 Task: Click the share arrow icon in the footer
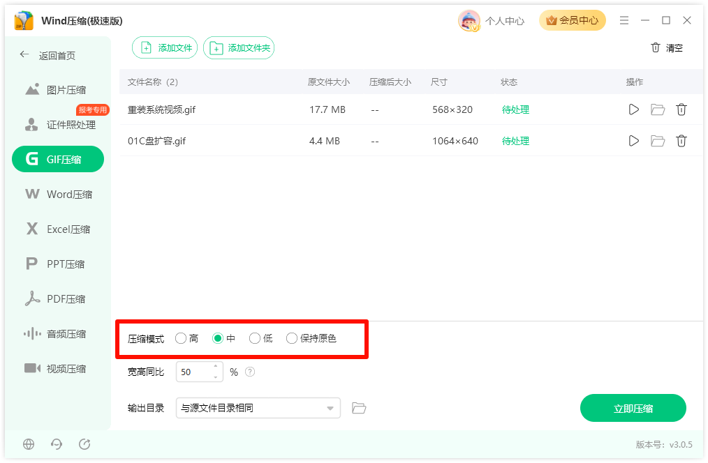[x=84, y=444]
